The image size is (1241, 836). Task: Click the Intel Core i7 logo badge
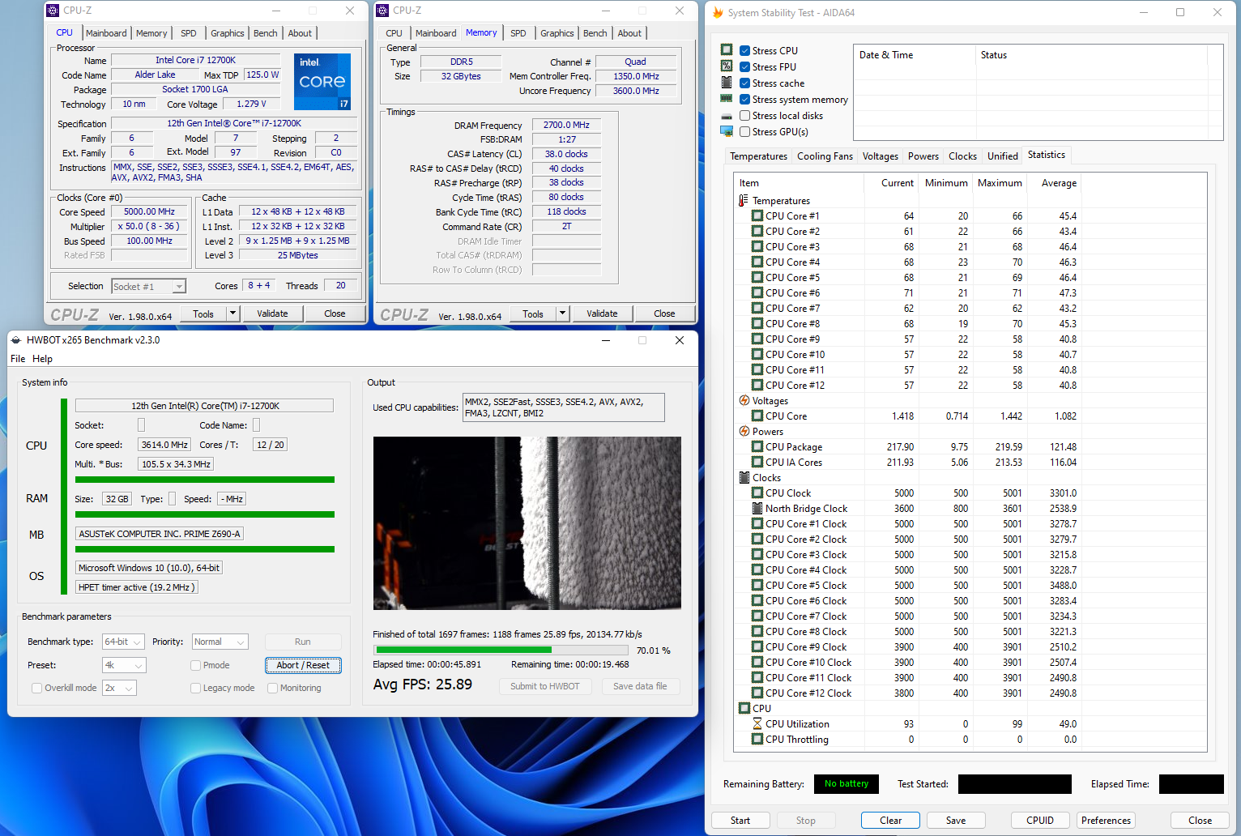322,81
